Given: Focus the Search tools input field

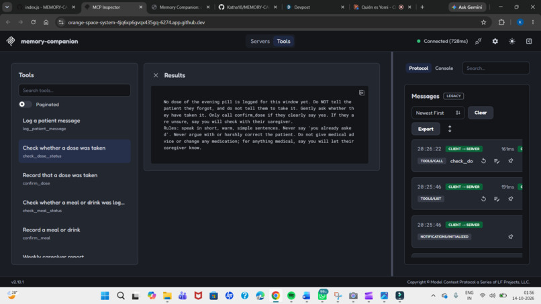Looking at the screenshot, I should [75, 91].
